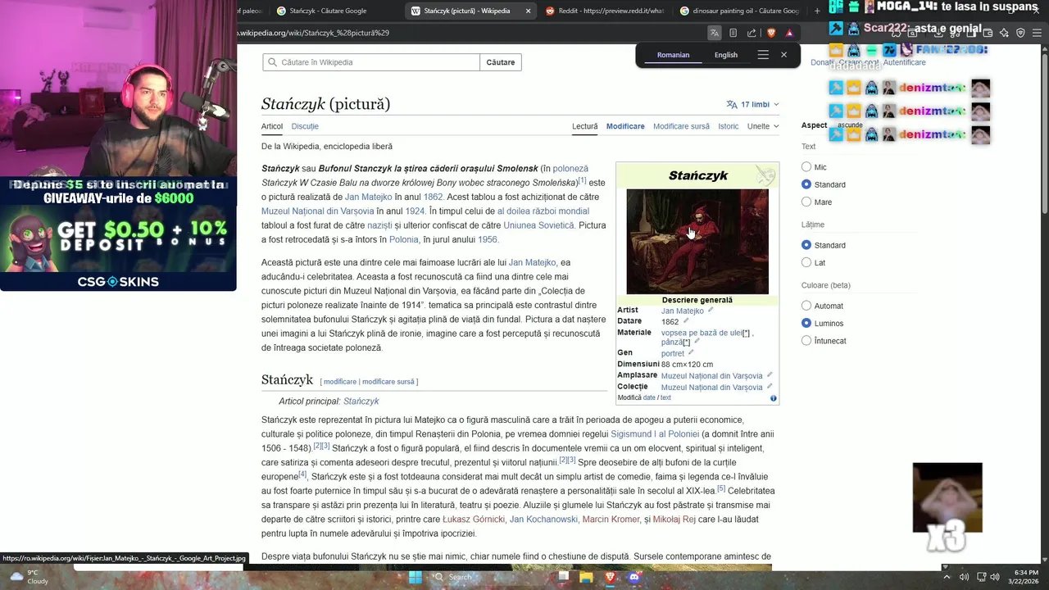Select the Automat color option

(806, 306)
